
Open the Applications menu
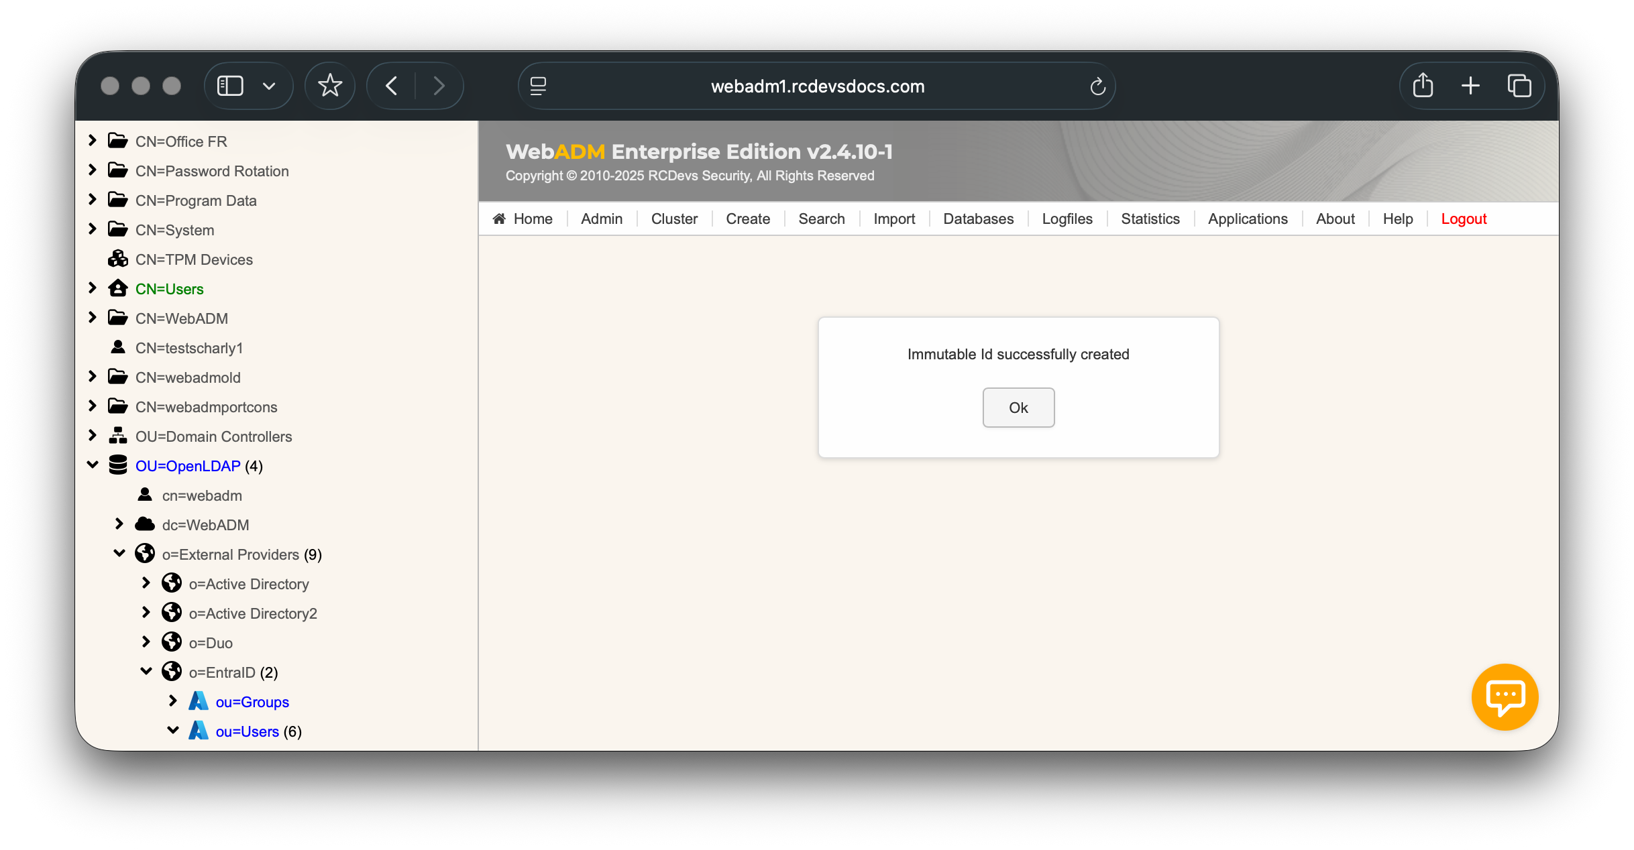pyautogui.click(x=1248, y=219)
